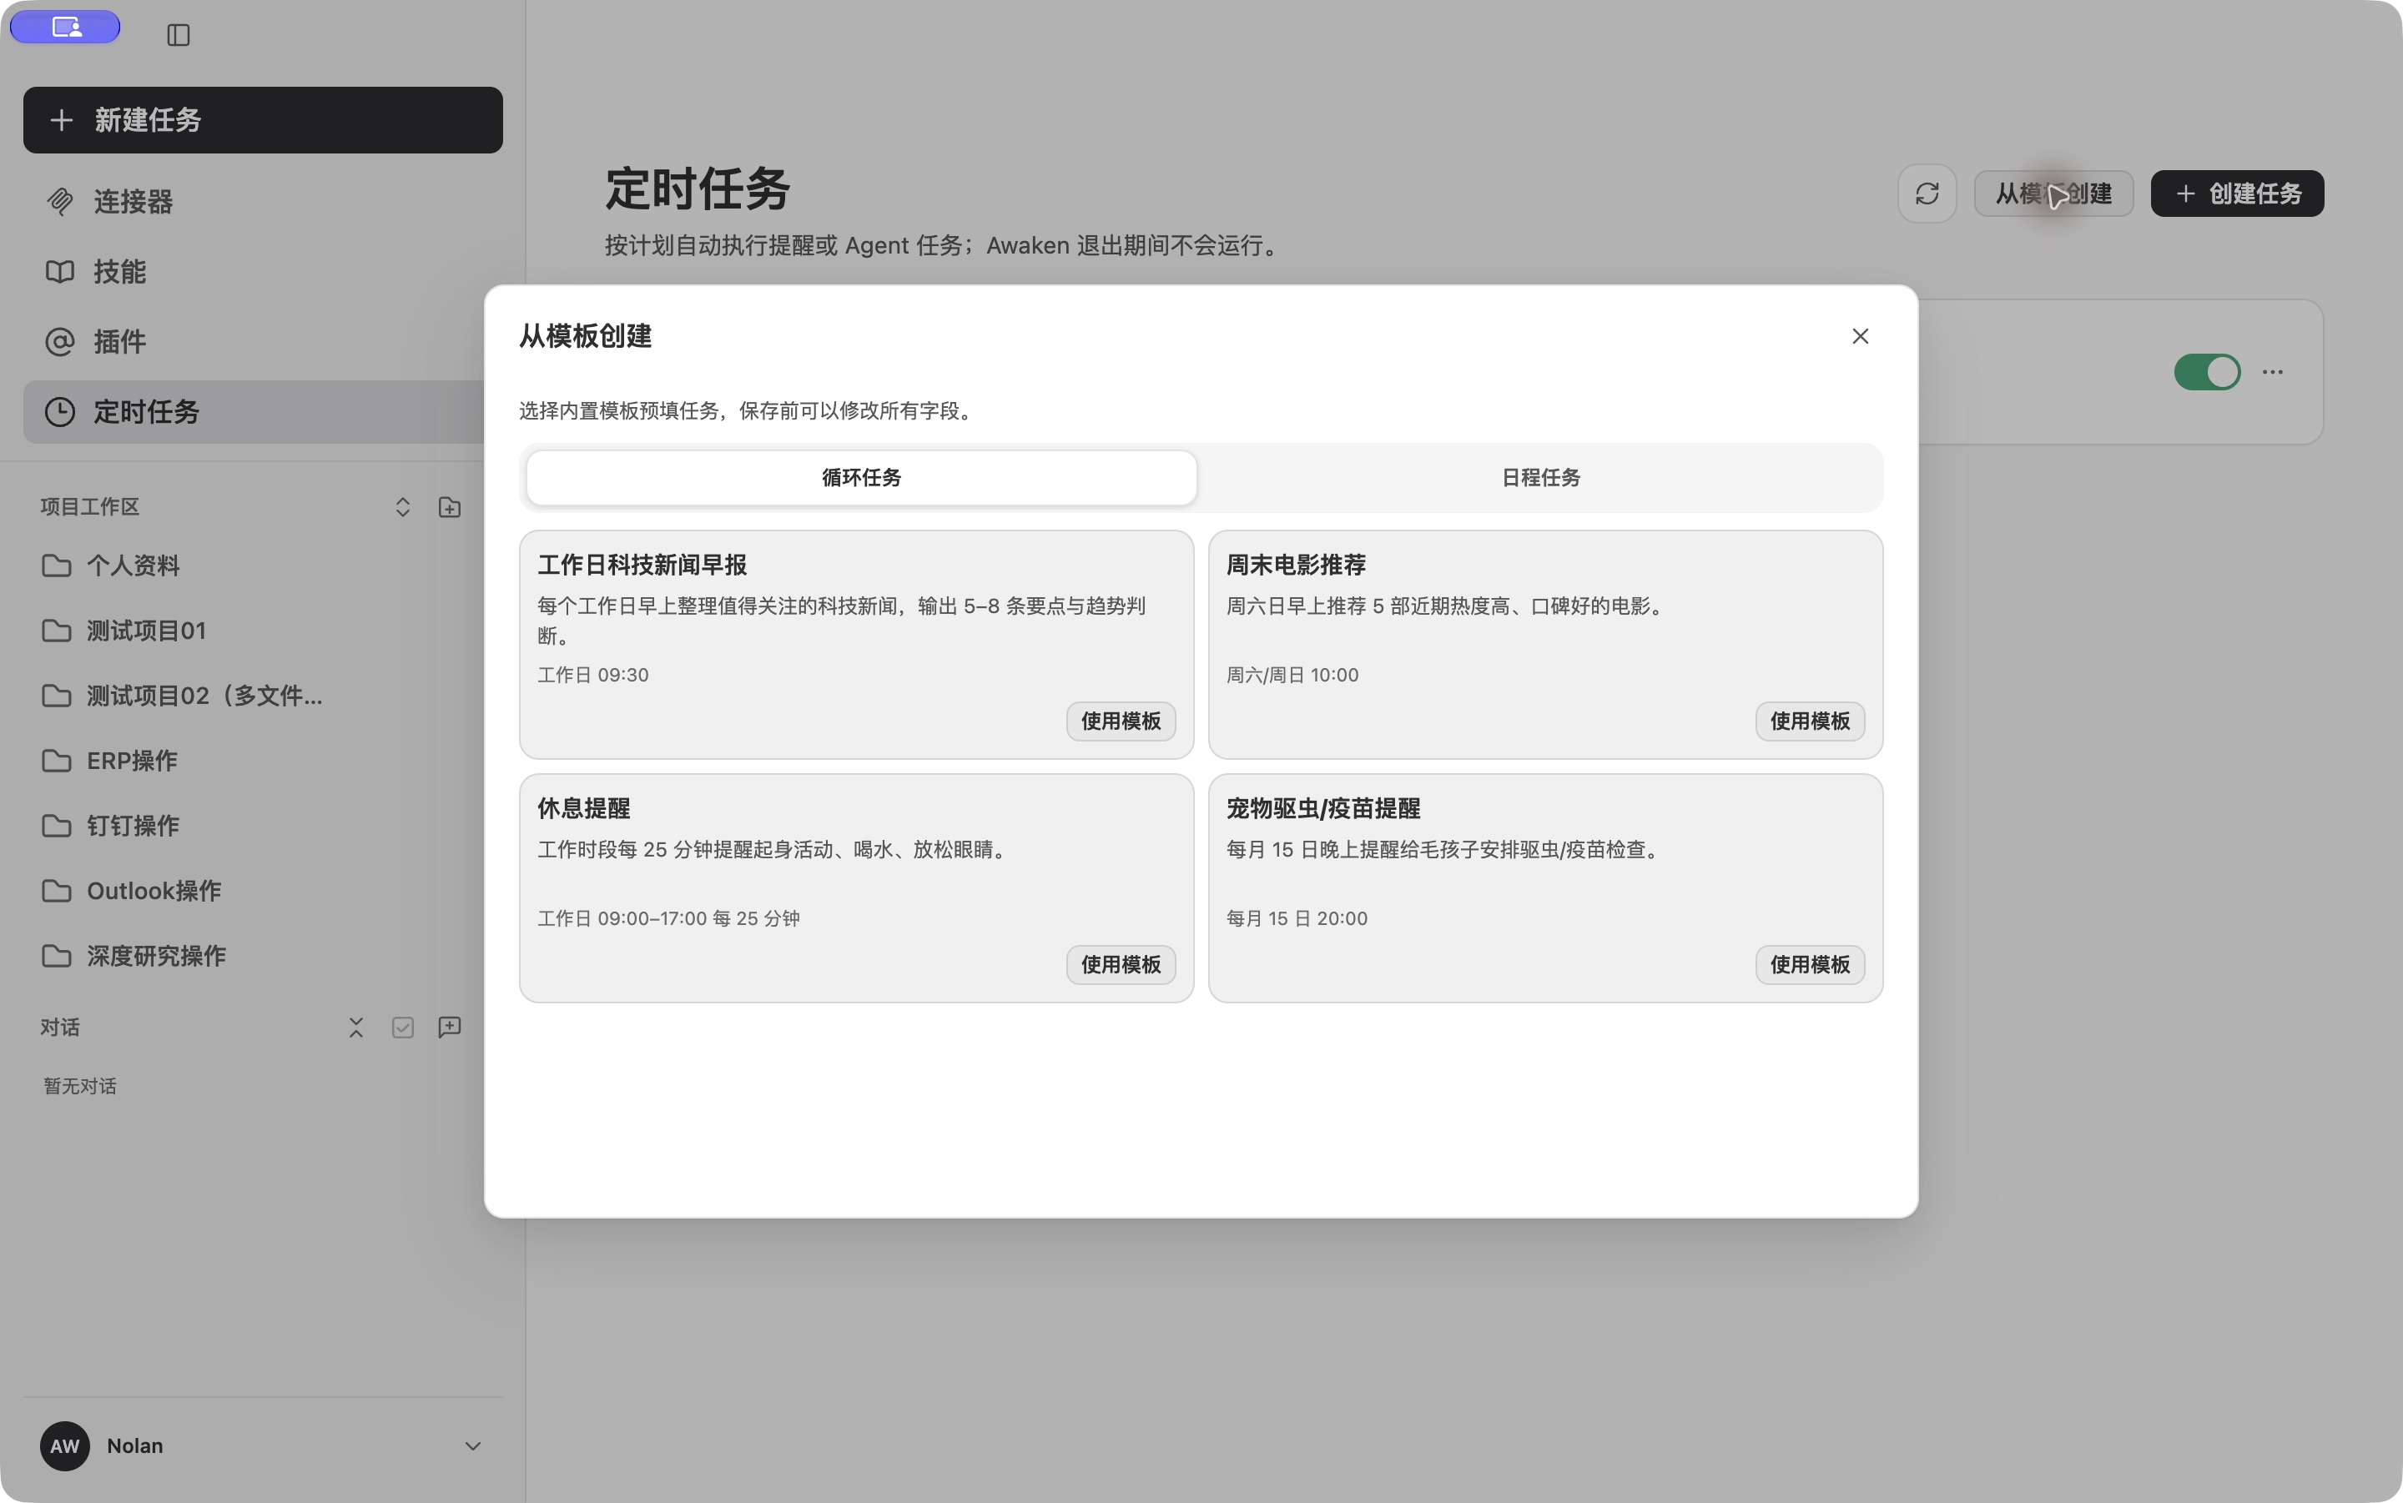
Task: Click the add project folder icon
Action: [450, 507]
